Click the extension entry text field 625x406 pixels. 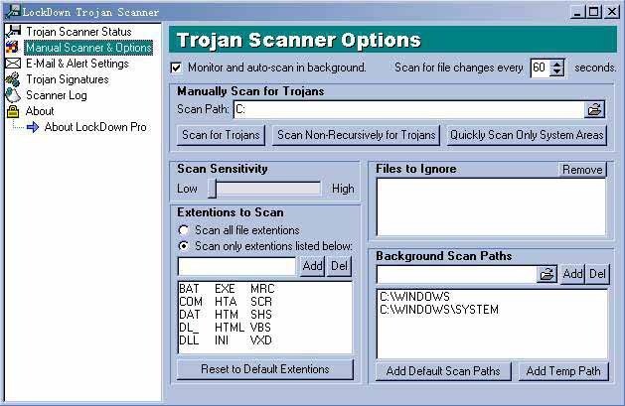[x=235, y=266]
